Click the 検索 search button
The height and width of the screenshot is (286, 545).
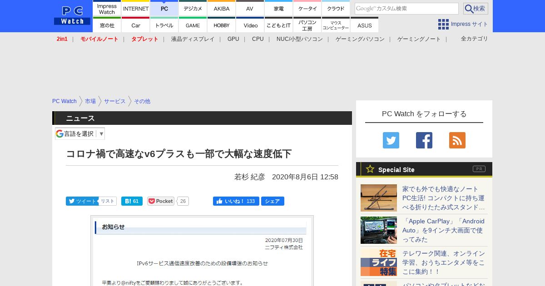tap(476, 9)
